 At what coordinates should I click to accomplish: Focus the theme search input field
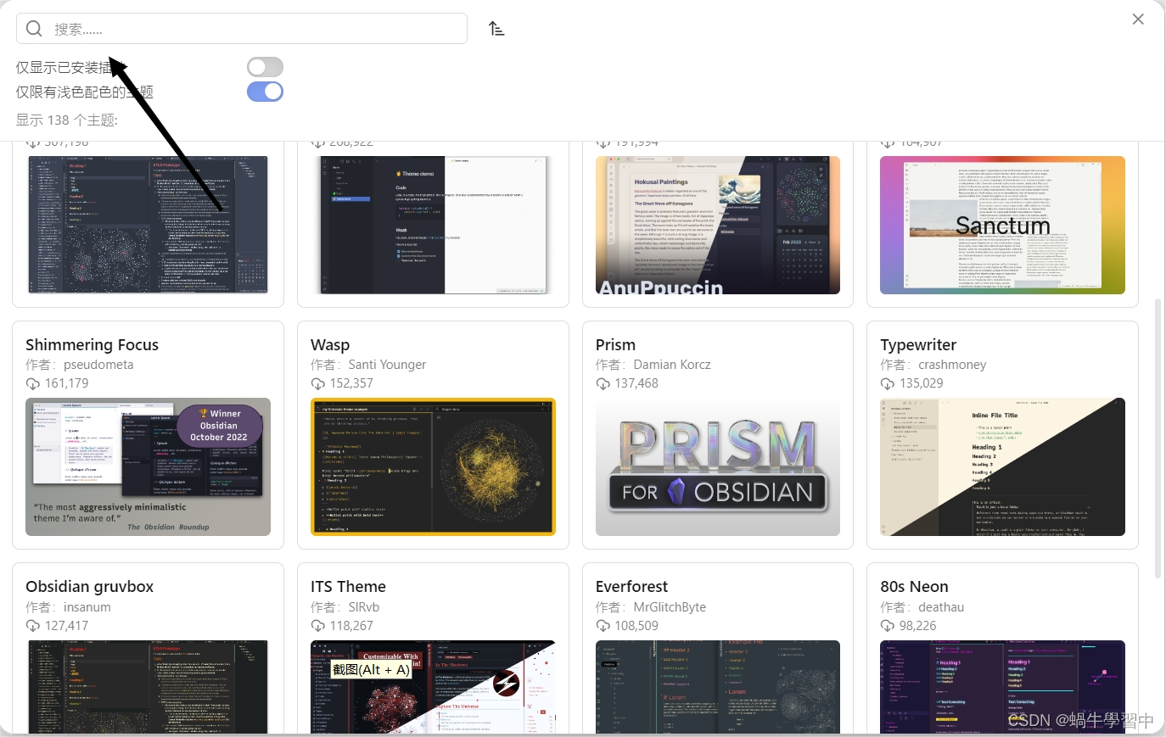(x=242, y=29)
